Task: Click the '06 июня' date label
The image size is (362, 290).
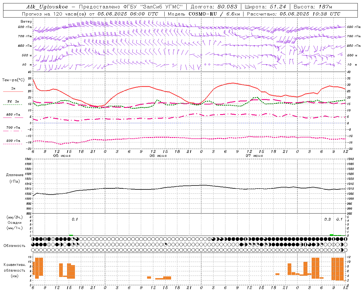Action: pyautogui.click(x=158, y=156)
